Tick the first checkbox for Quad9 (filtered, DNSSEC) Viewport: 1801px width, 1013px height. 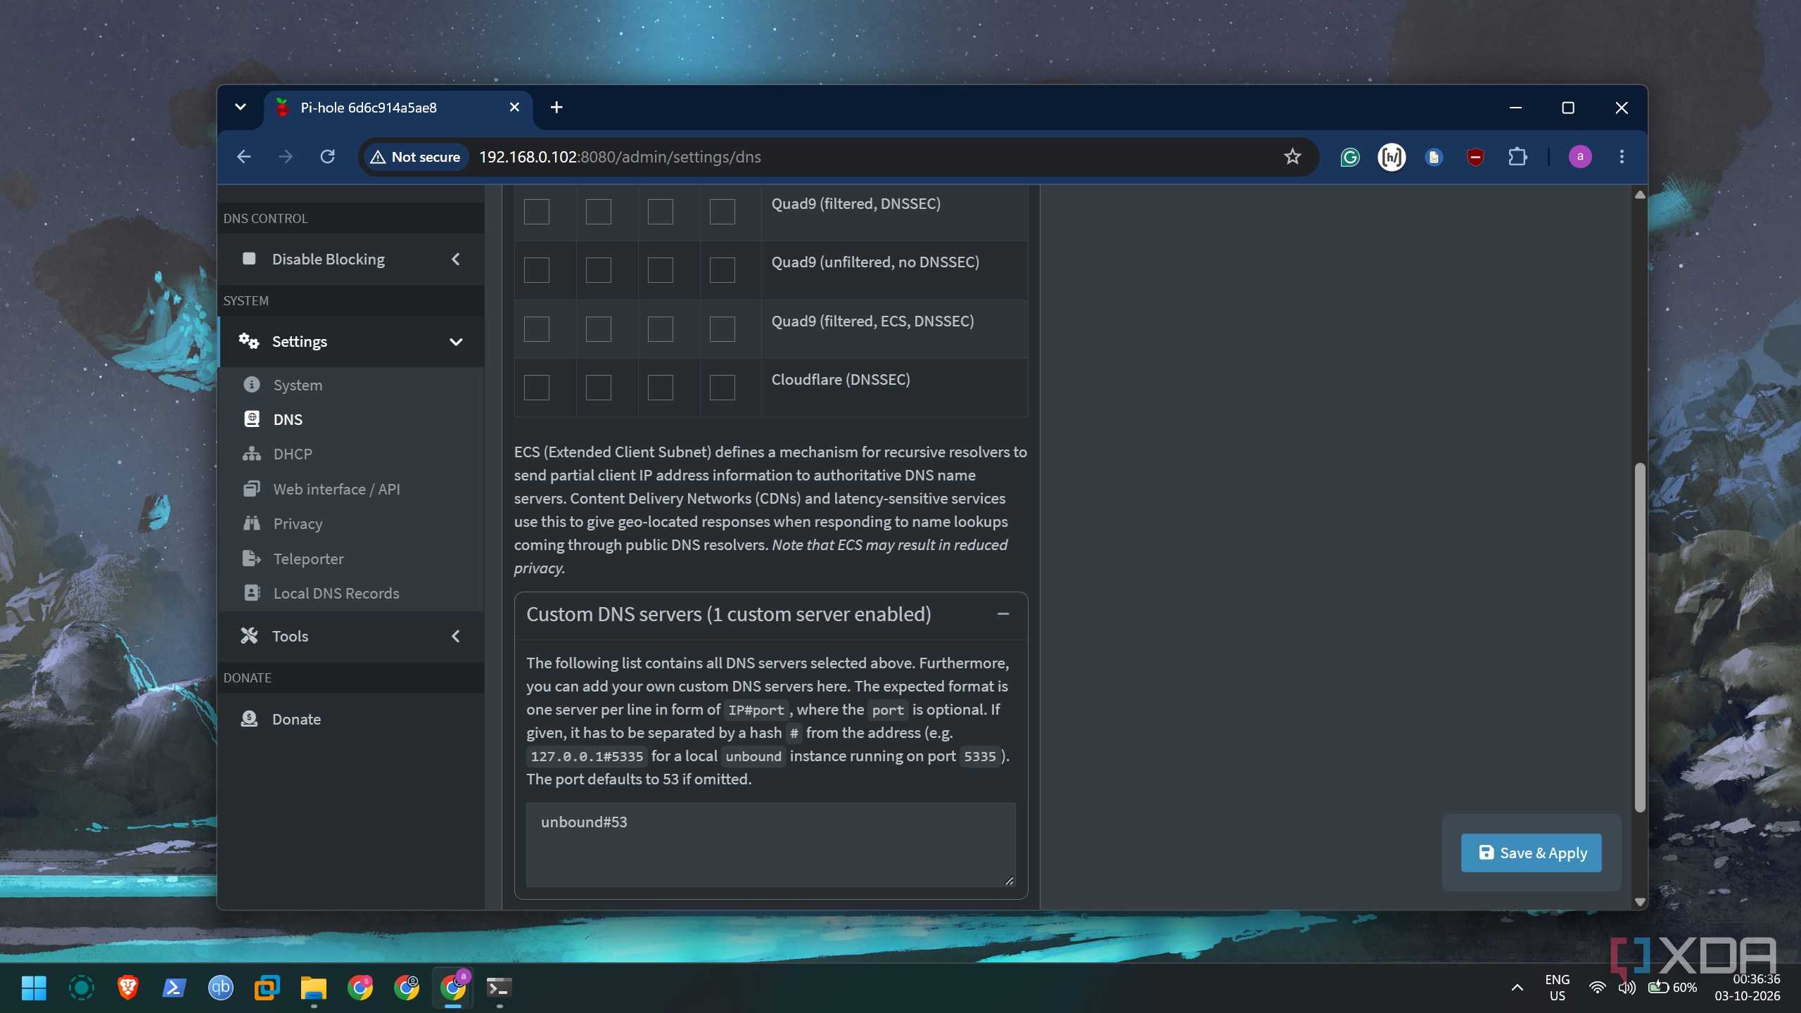coord(536,212)
